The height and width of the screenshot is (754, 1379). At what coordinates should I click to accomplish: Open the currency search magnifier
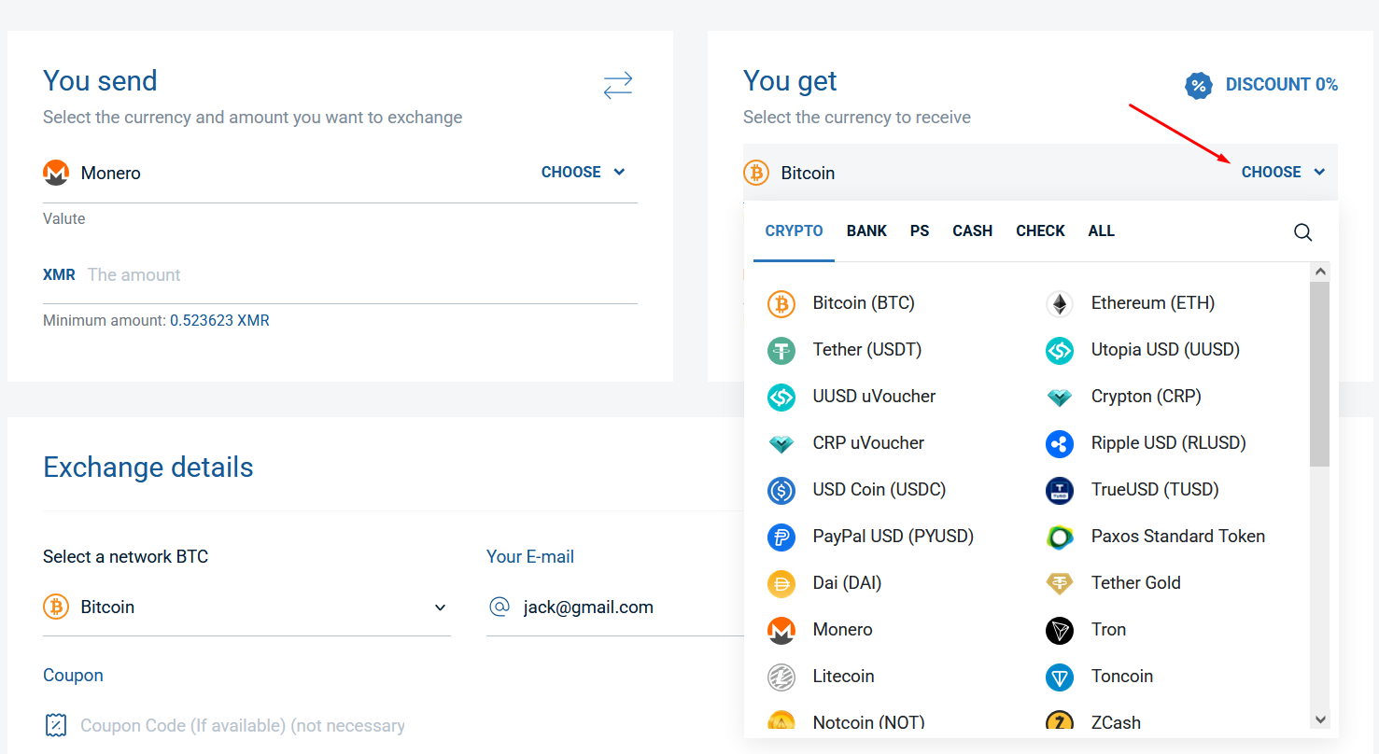(x=1302, y=232)
